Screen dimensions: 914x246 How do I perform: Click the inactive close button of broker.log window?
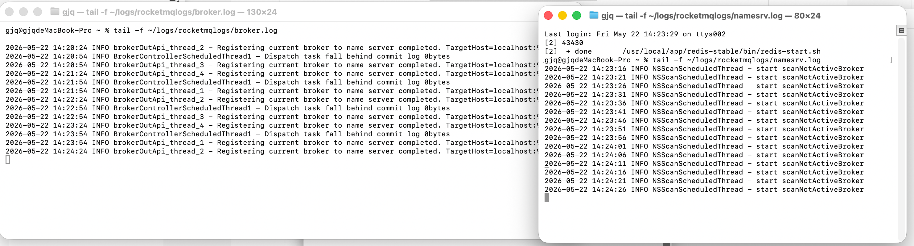9,12
